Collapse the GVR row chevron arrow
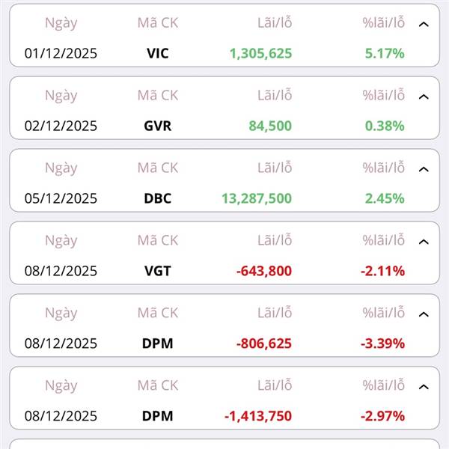449x449 pixels. pyautogui.click(x=424, y=97)
